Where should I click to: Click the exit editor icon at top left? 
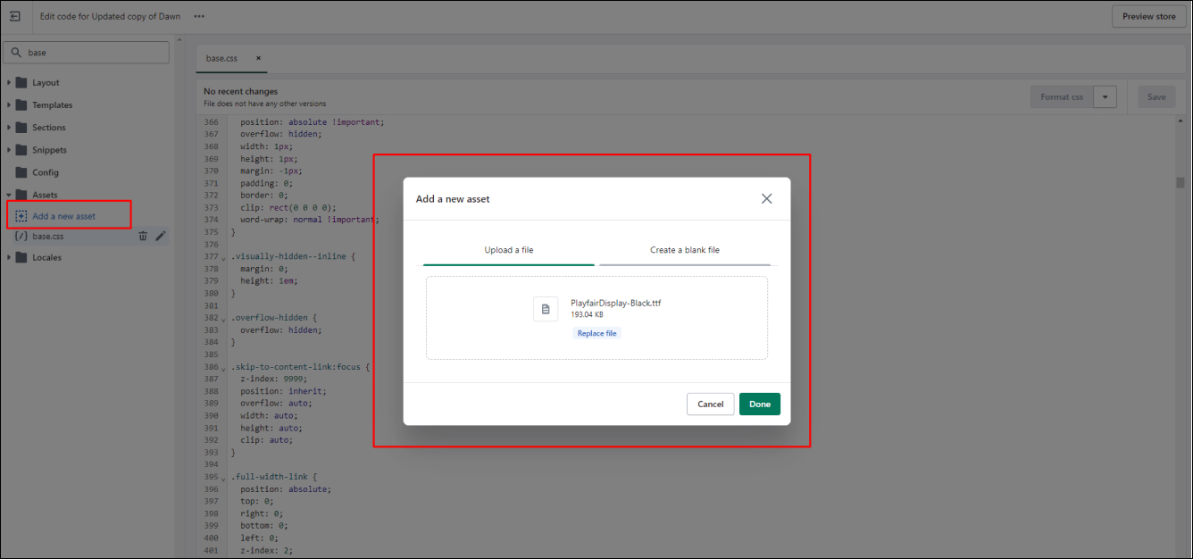pos(15,16)
